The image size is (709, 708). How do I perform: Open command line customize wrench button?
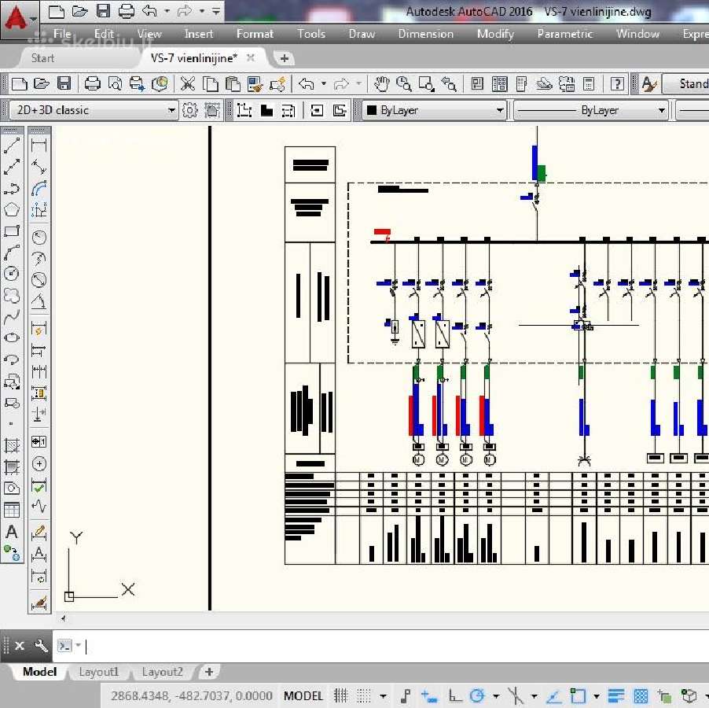pos(41,646)
